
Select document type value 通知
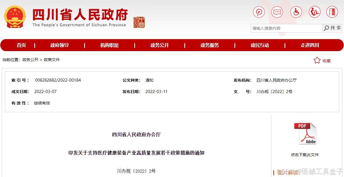pos(149,80)
